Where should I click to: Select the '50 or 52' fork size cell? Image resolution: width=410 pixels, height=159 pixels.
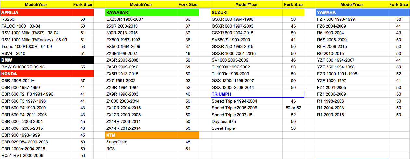click(x=293, y=108)
